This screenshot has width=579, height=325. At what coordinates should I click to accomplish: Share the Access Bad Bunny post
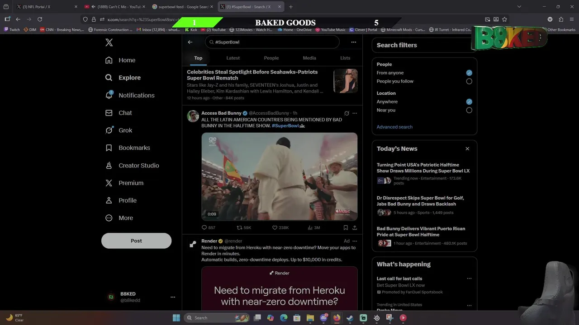(355, 227)
